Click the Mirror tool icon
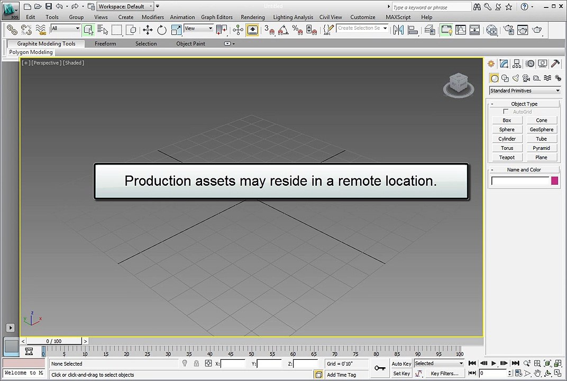This screenshot has height=381, width=567. [x=398, y=30]
